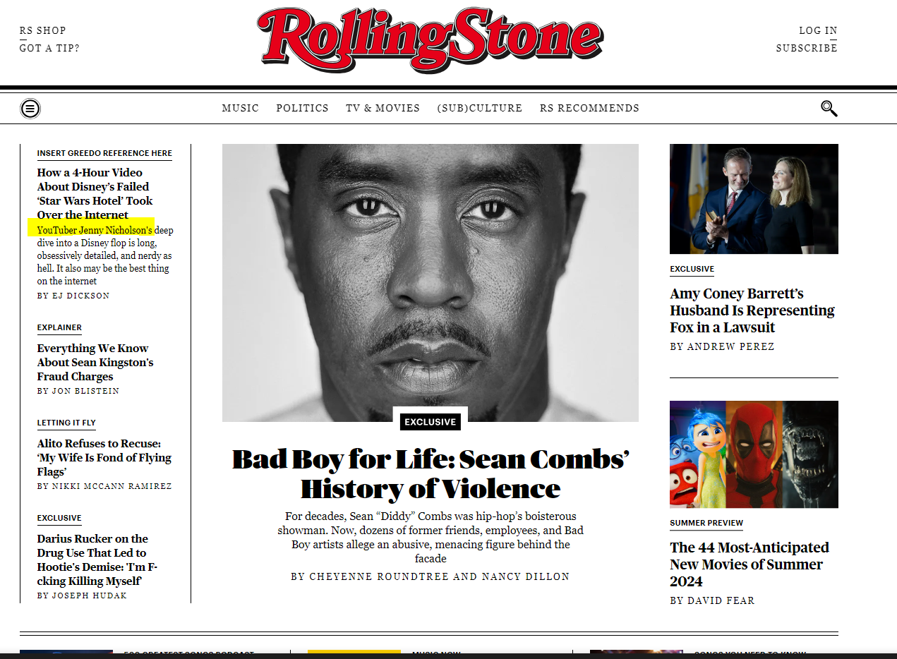Click the Sean Combs article summary paragraph

point(431,538)
